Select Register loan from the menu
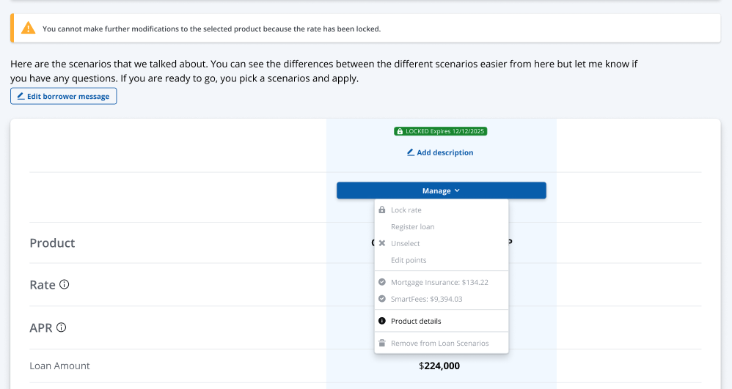This screenshot has height=389, width=732. [412, 227]
